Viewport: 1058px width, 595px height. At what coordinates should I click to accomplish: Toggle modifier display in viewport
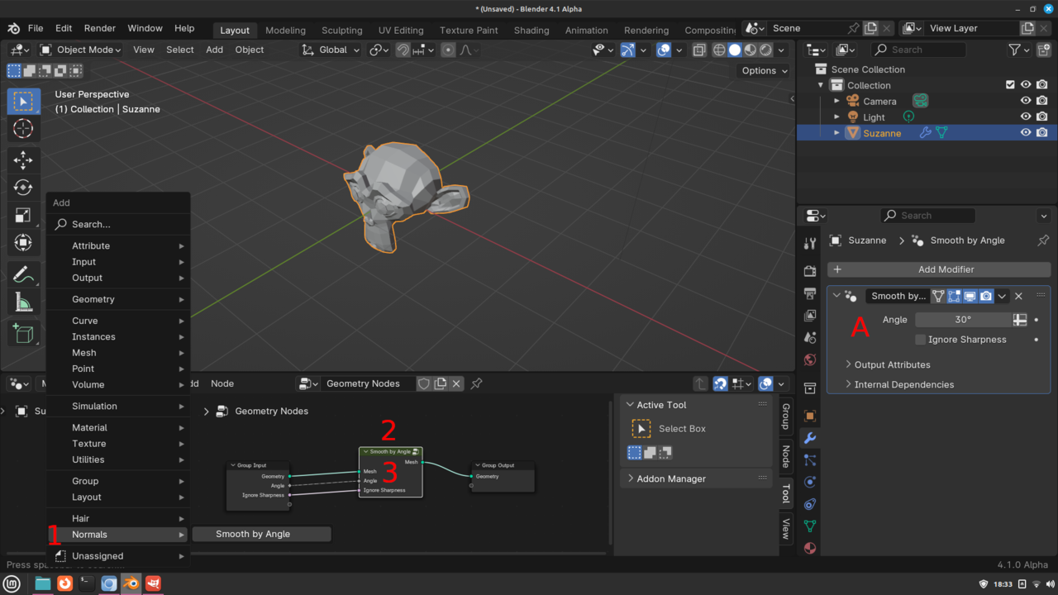point(970,296)
